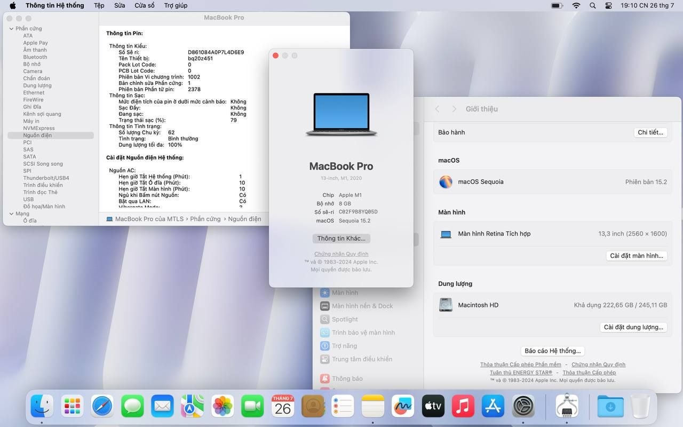Viewport: 683px width, 427px height.
Task: Click the Macintosh HD drive icon
Action: pos(446,305)
